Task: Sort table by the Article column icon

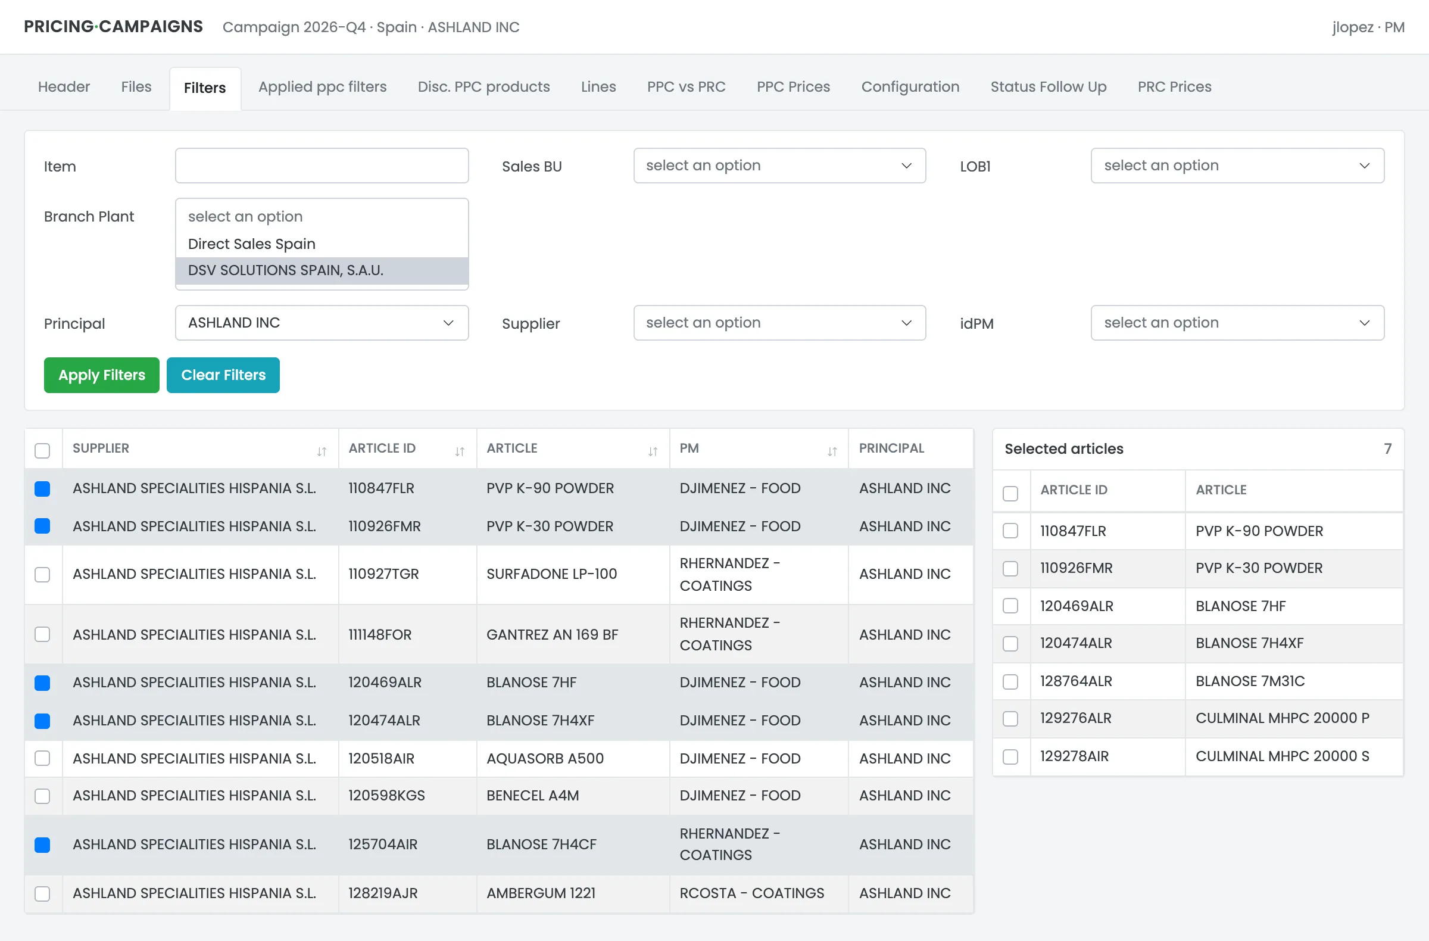Action: pos(653,451)
